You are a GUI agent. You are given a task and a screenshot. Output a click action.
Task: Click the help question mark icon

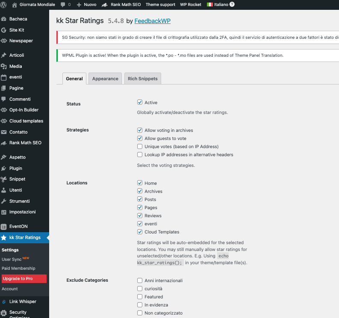232,5
